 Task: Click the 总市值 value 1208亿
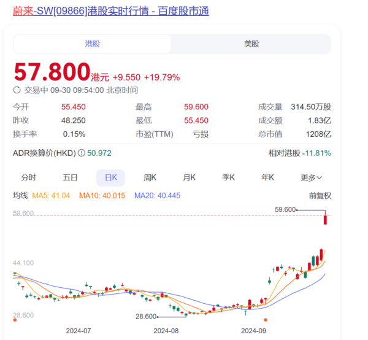coord(318,134)
